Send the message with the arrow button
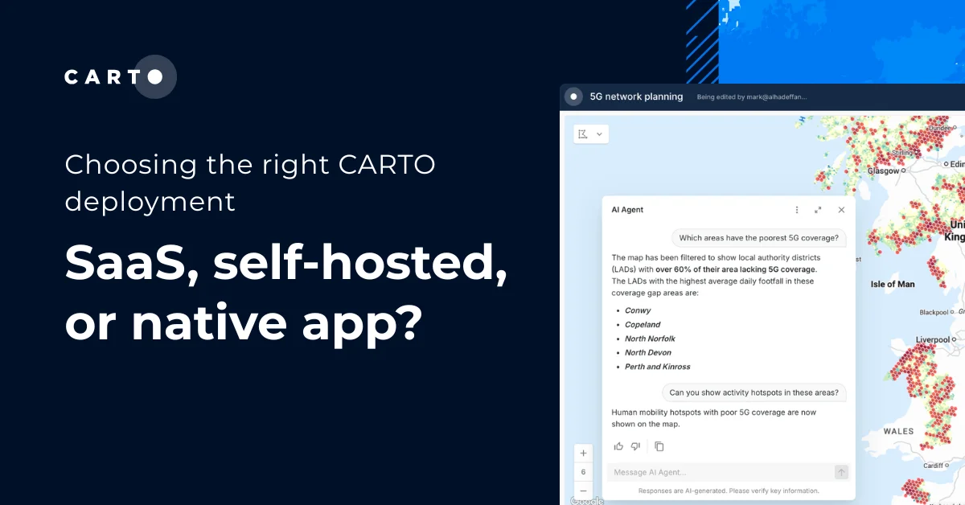This screenshot has width=965, height=505. [x=841, y=472]
